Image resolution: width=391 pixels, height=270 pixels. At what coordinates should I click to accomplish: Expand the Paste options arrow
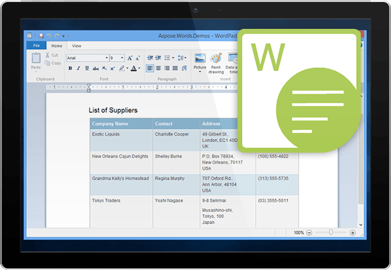click(36, 71)
